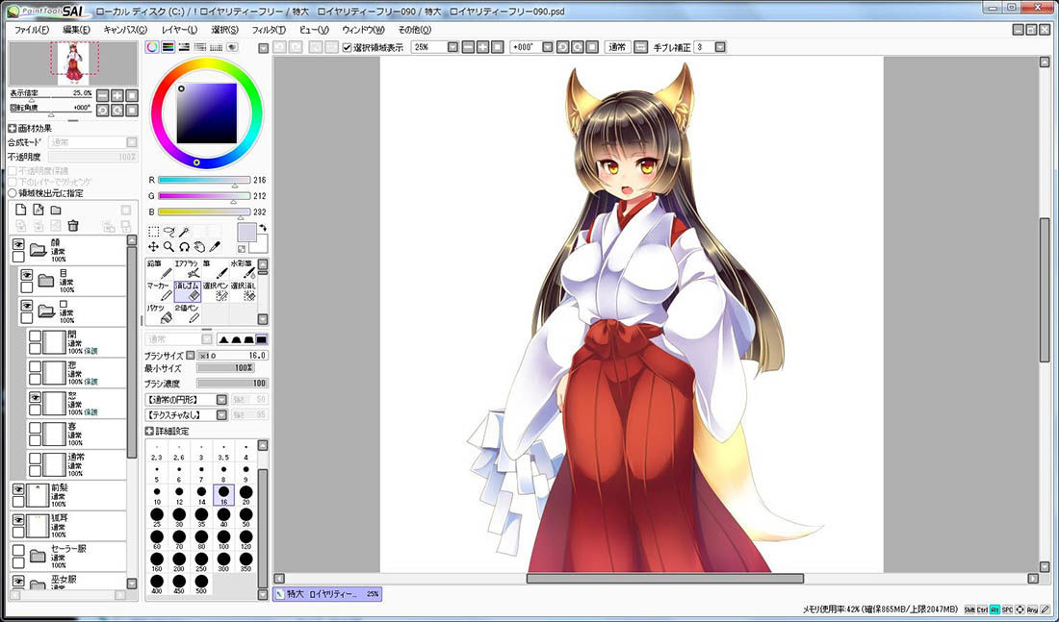1059x622 pixels.
Task: Select the eraser (消しゴム) tool
Action: click(187, 291)
